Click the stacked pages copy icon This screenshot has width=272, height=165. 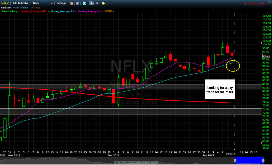(x=78, y=3)
